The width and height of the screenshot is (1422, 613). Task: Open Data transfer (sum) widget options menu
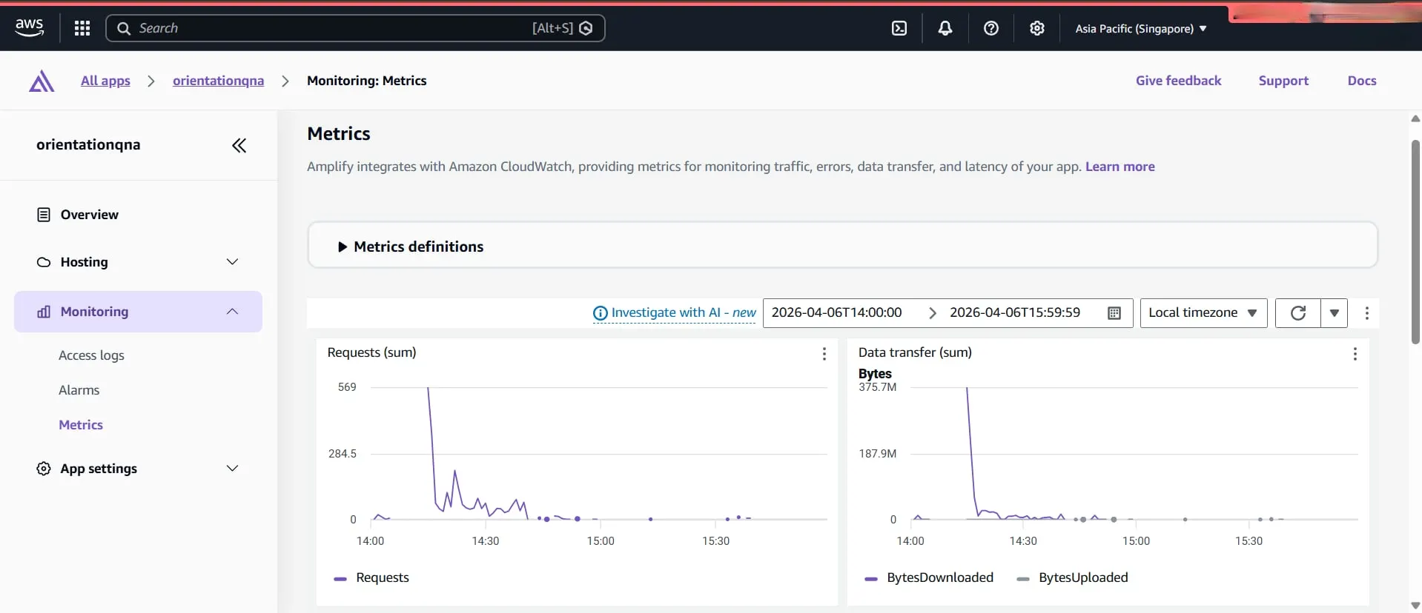tap(1355, 354)
